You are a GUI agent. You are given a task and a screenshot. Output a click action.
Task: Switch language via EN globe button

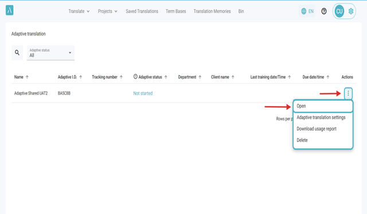point(307,11)
